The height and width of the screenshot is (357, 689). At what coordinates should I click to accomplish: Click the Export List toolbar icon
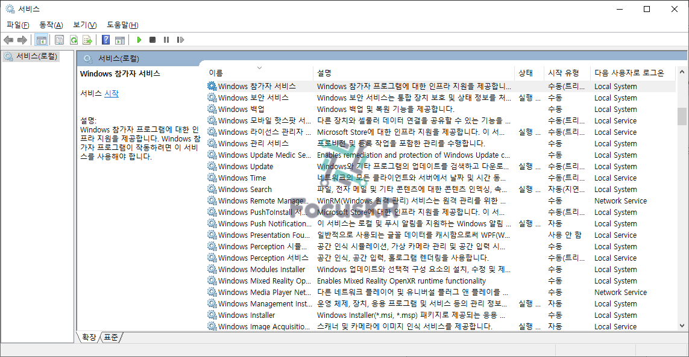tap(87, 40)
